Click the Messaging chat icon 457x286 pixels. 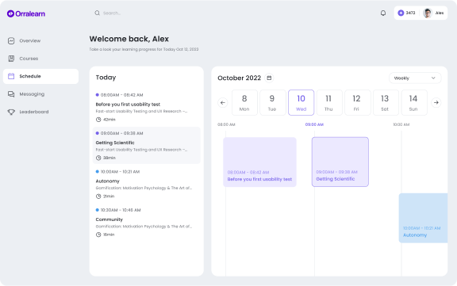[11, 94]
